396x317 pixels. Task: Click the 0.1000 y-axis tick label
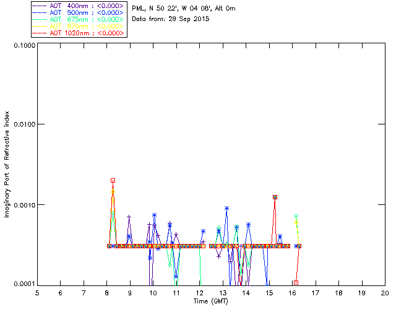(x=24, y=45)
